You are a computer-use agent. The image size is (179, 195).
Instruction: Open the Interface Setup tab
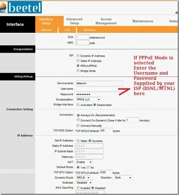coord(46,21)
